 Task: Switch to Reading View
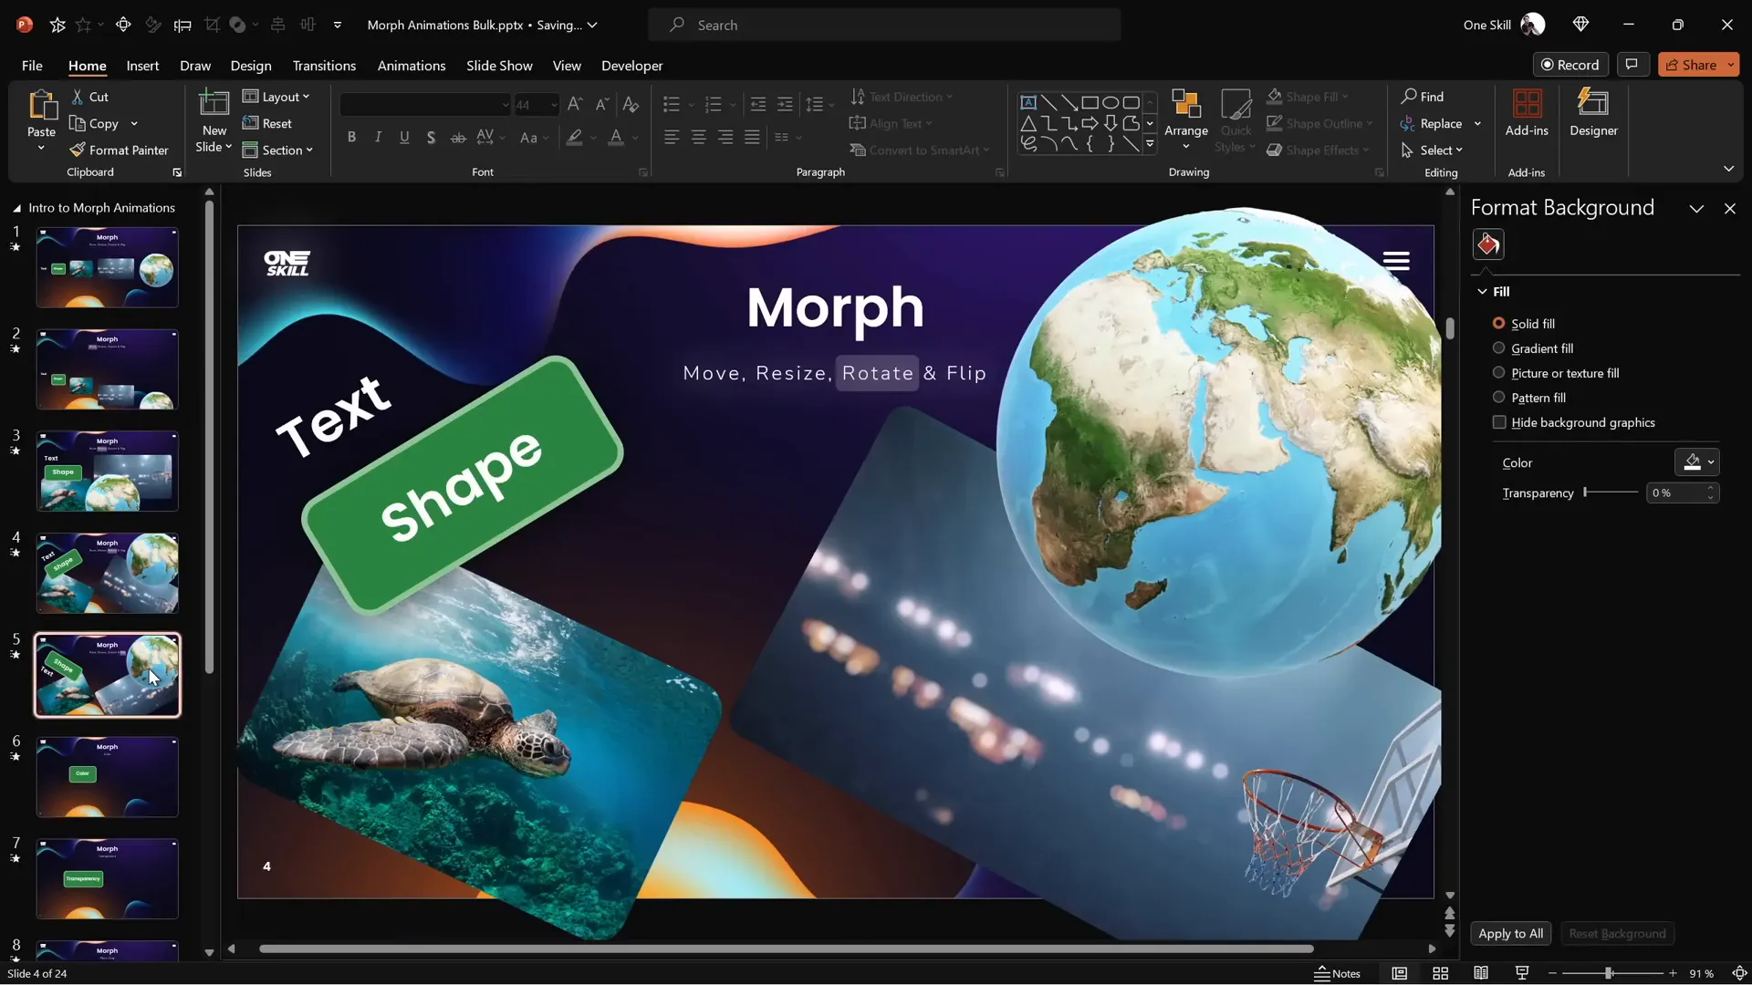(1481, 973)
